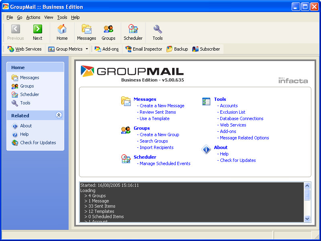The height and width of the screenshot is (241, 321).
Task: Click Use a Template link
Action: [154, 118]
